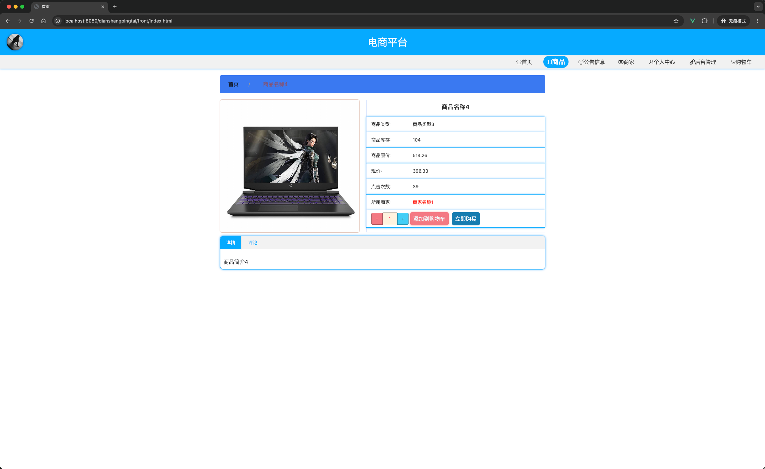Open 购物车 in the navigation menu
Image resolution: width=765 pixels, height=469 pixels.
click(x=741, y=62)
